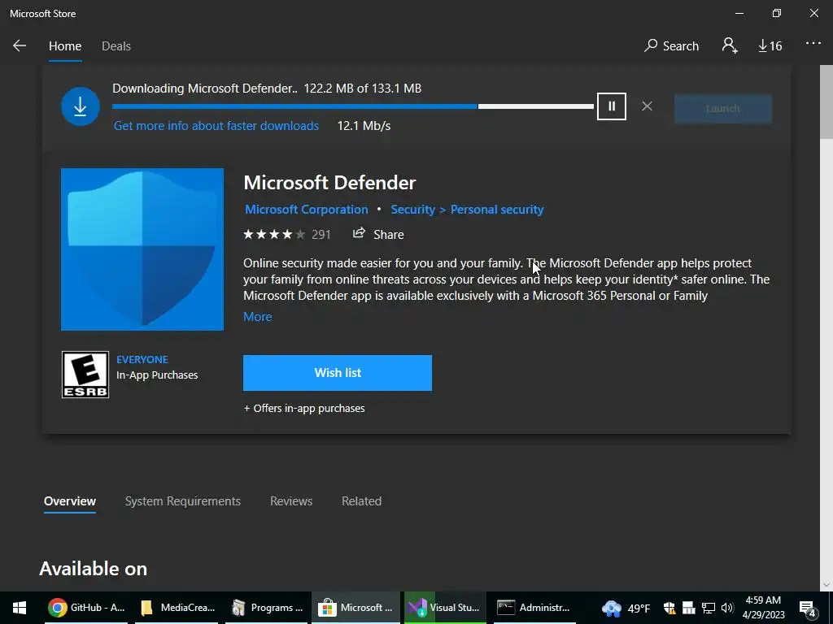This screenshot has height=624, width=833.
Task: Open the Programs taskbar item
Action: [267, 608]
